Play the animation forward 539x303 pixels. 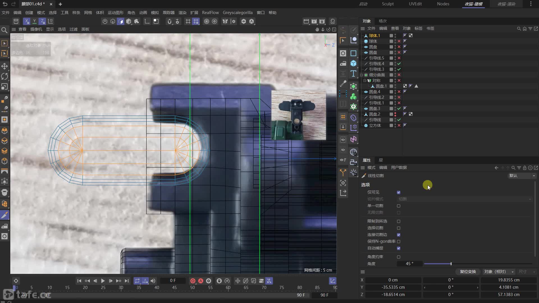103,281
